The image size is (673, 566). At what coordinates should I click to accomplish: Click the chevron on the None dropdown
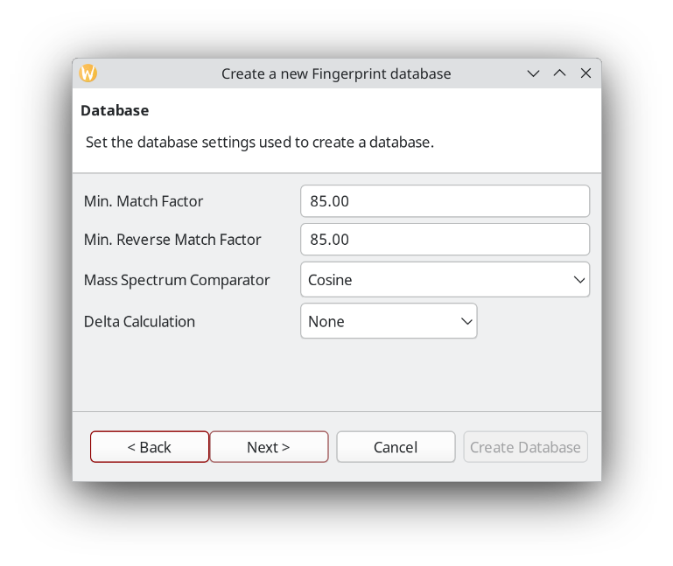pyautogui.click(x=466, y=321)
